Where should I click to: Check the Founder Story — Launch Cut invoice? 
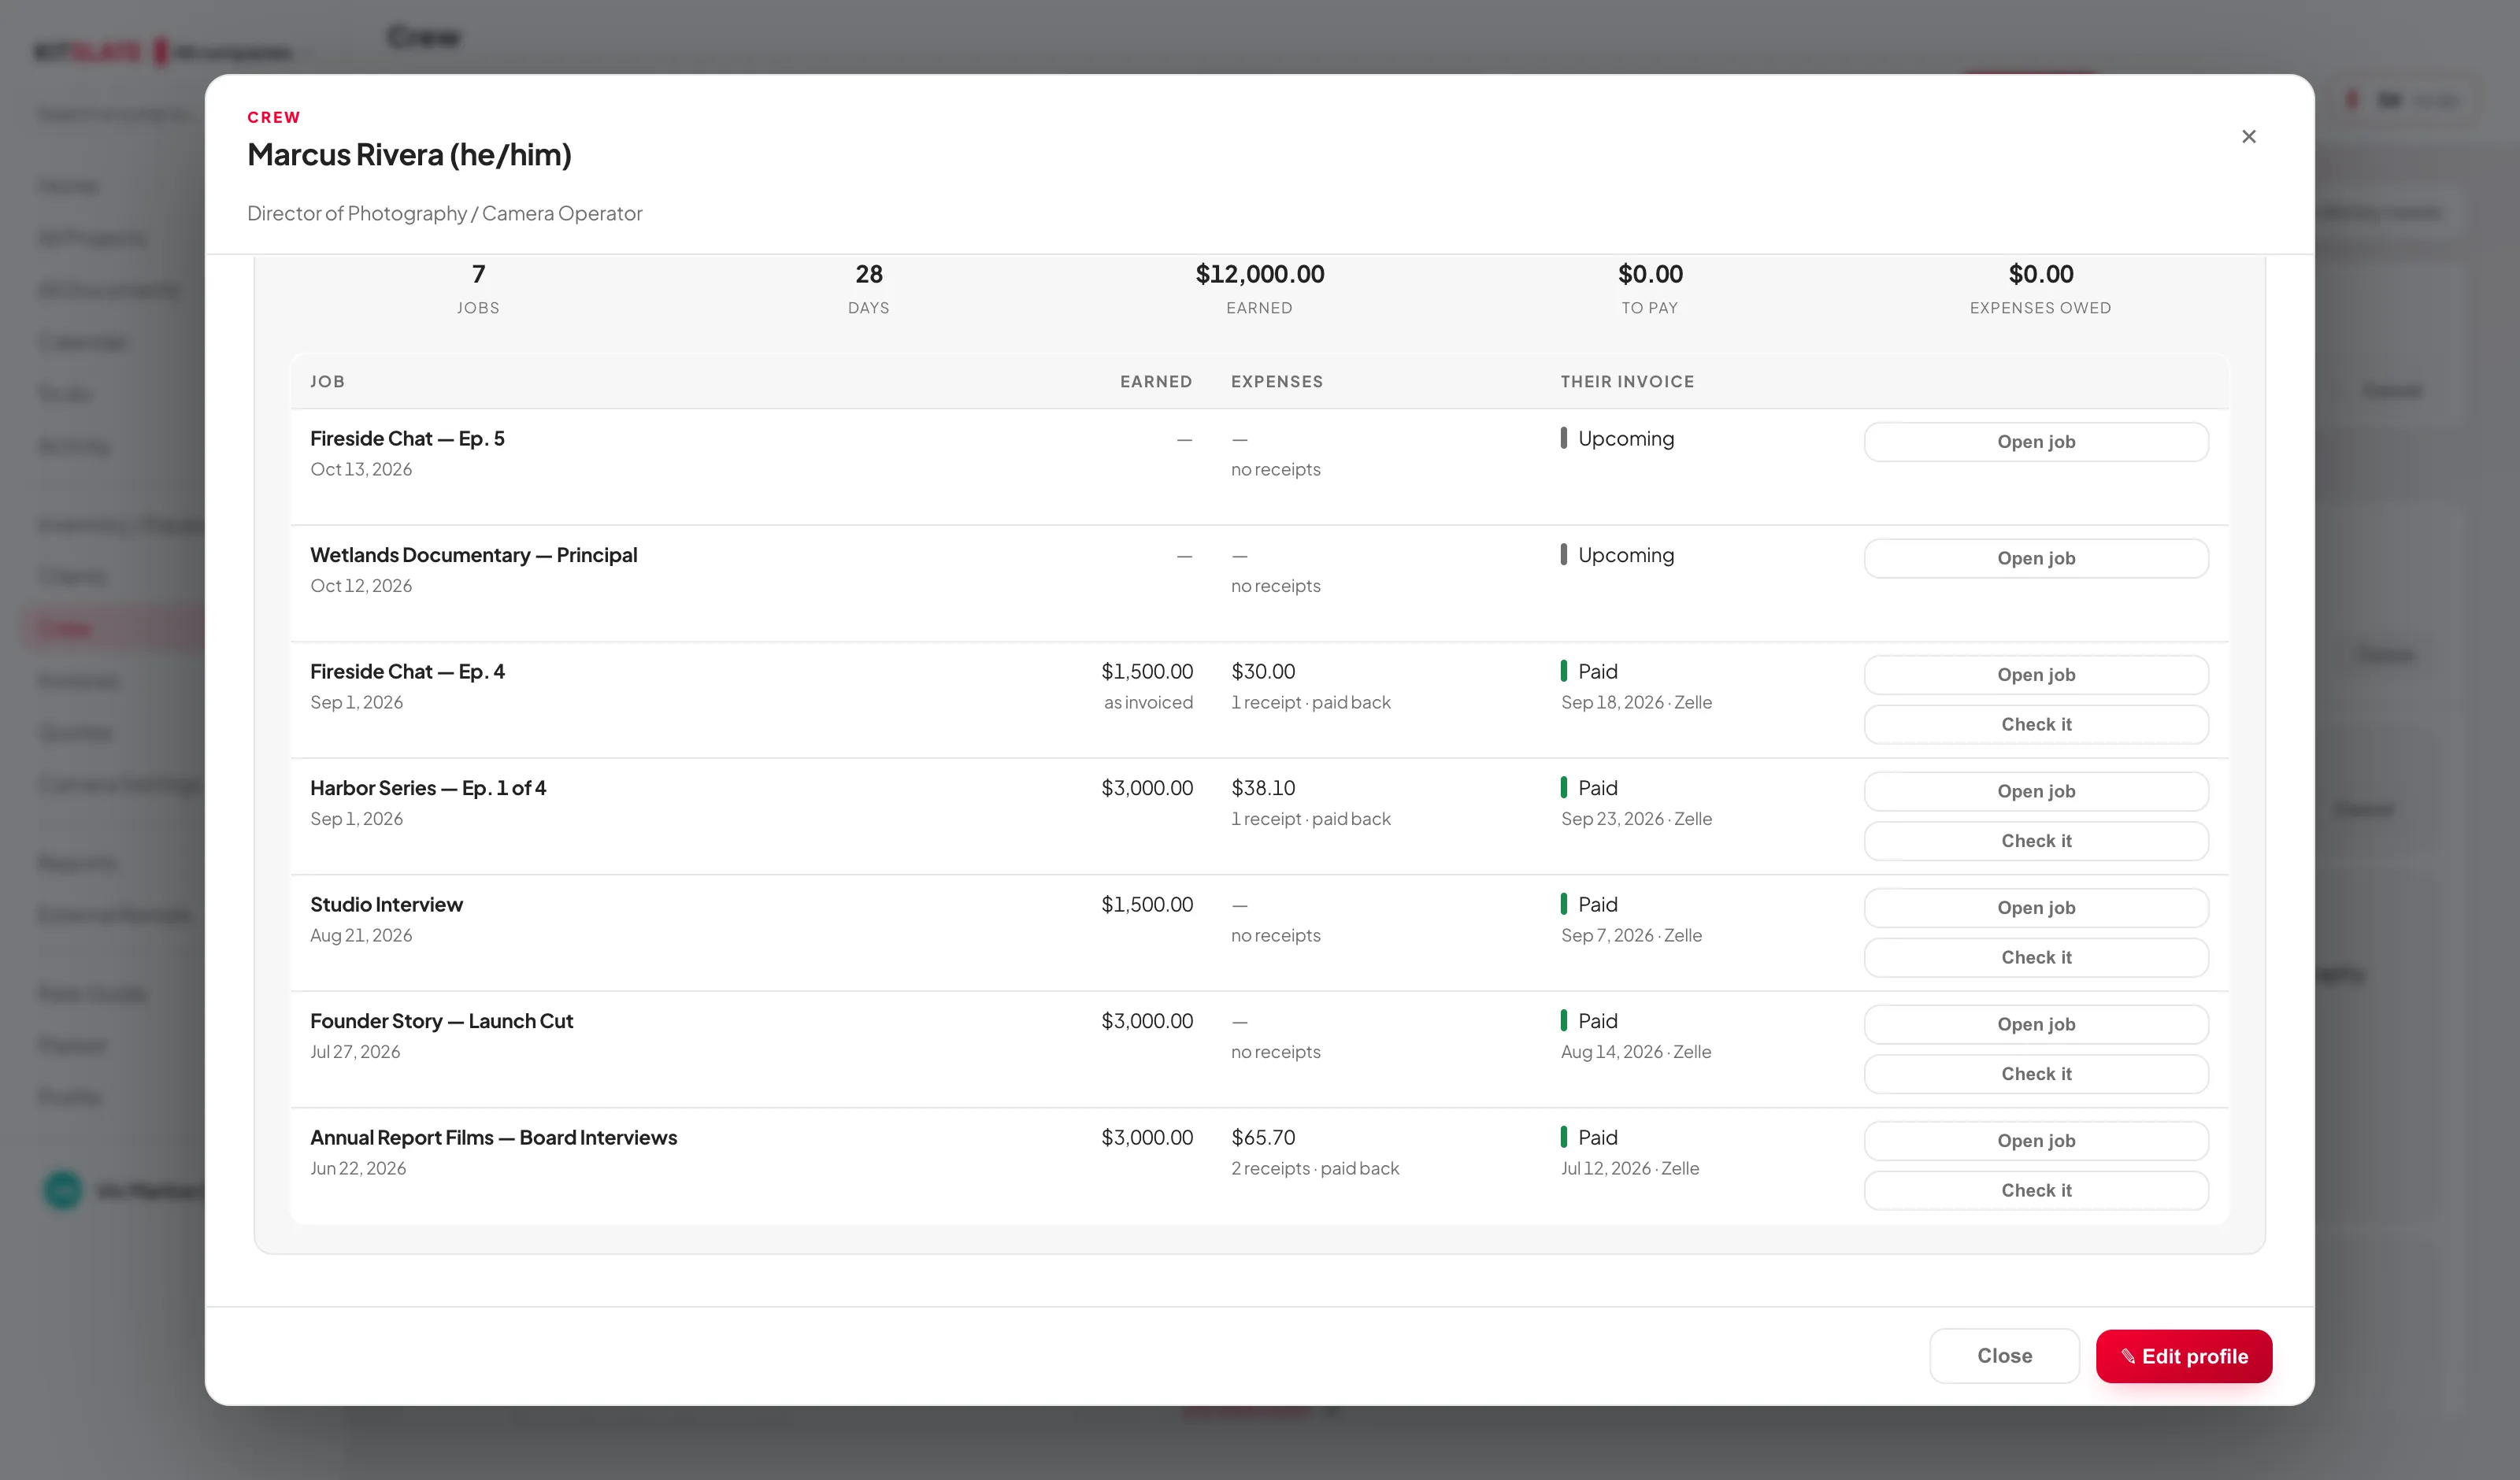point(2036,1074)
